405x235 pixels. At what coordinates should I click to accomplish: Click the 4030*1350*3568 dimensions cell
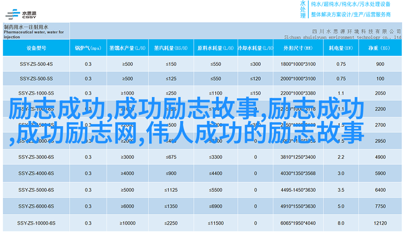(x=298, y=174)
